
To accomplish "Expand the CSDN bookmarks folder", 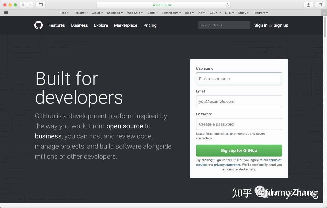I will pos(215,13).
